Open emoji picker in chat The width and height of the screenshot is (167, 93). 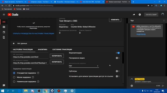(132, 86)
